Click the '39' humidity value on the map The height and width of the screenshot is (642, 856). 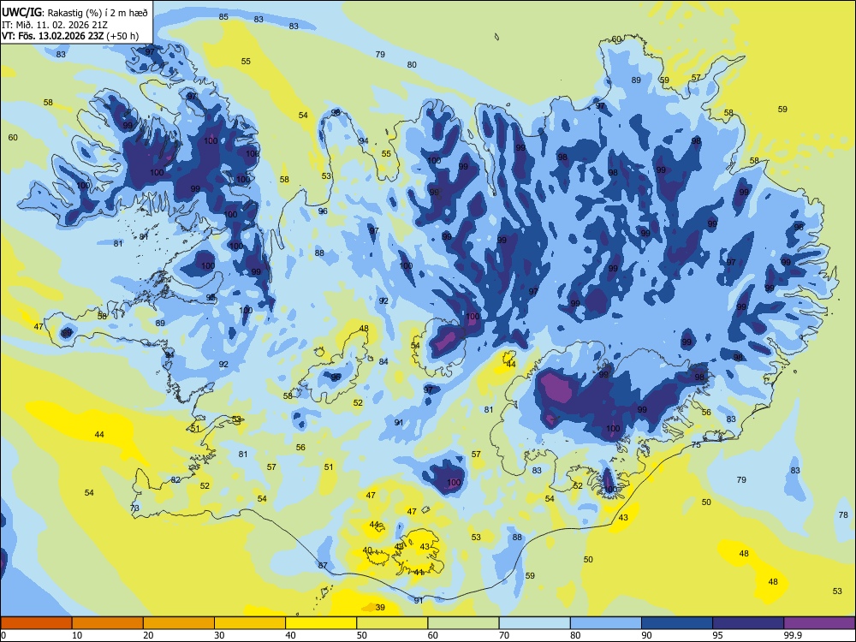[x=380, y=607]
